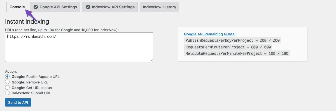Click the Action: label
Viewport: 336px width, 111px height.
[11, 71]
